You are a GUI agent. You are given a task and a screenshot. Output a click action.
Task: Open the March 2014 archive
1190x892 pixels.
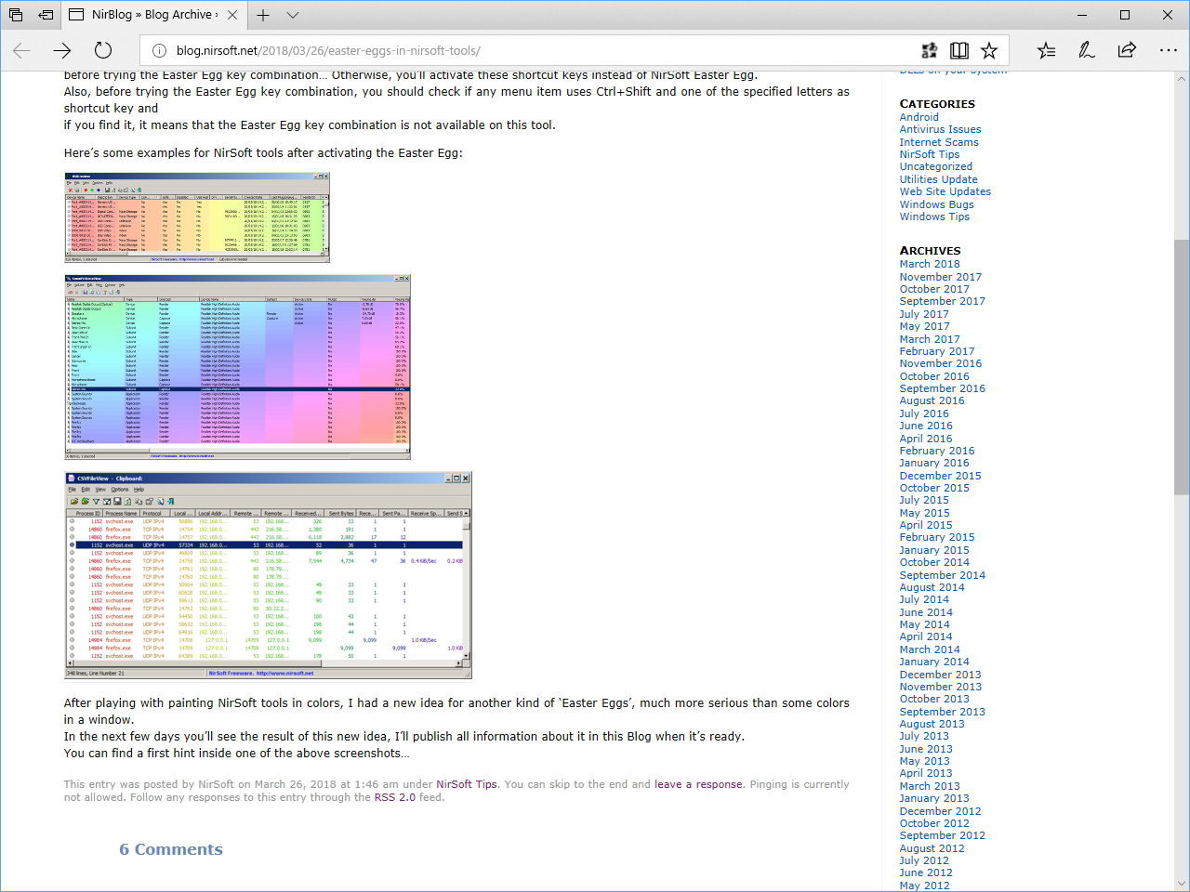pos(930,649)
